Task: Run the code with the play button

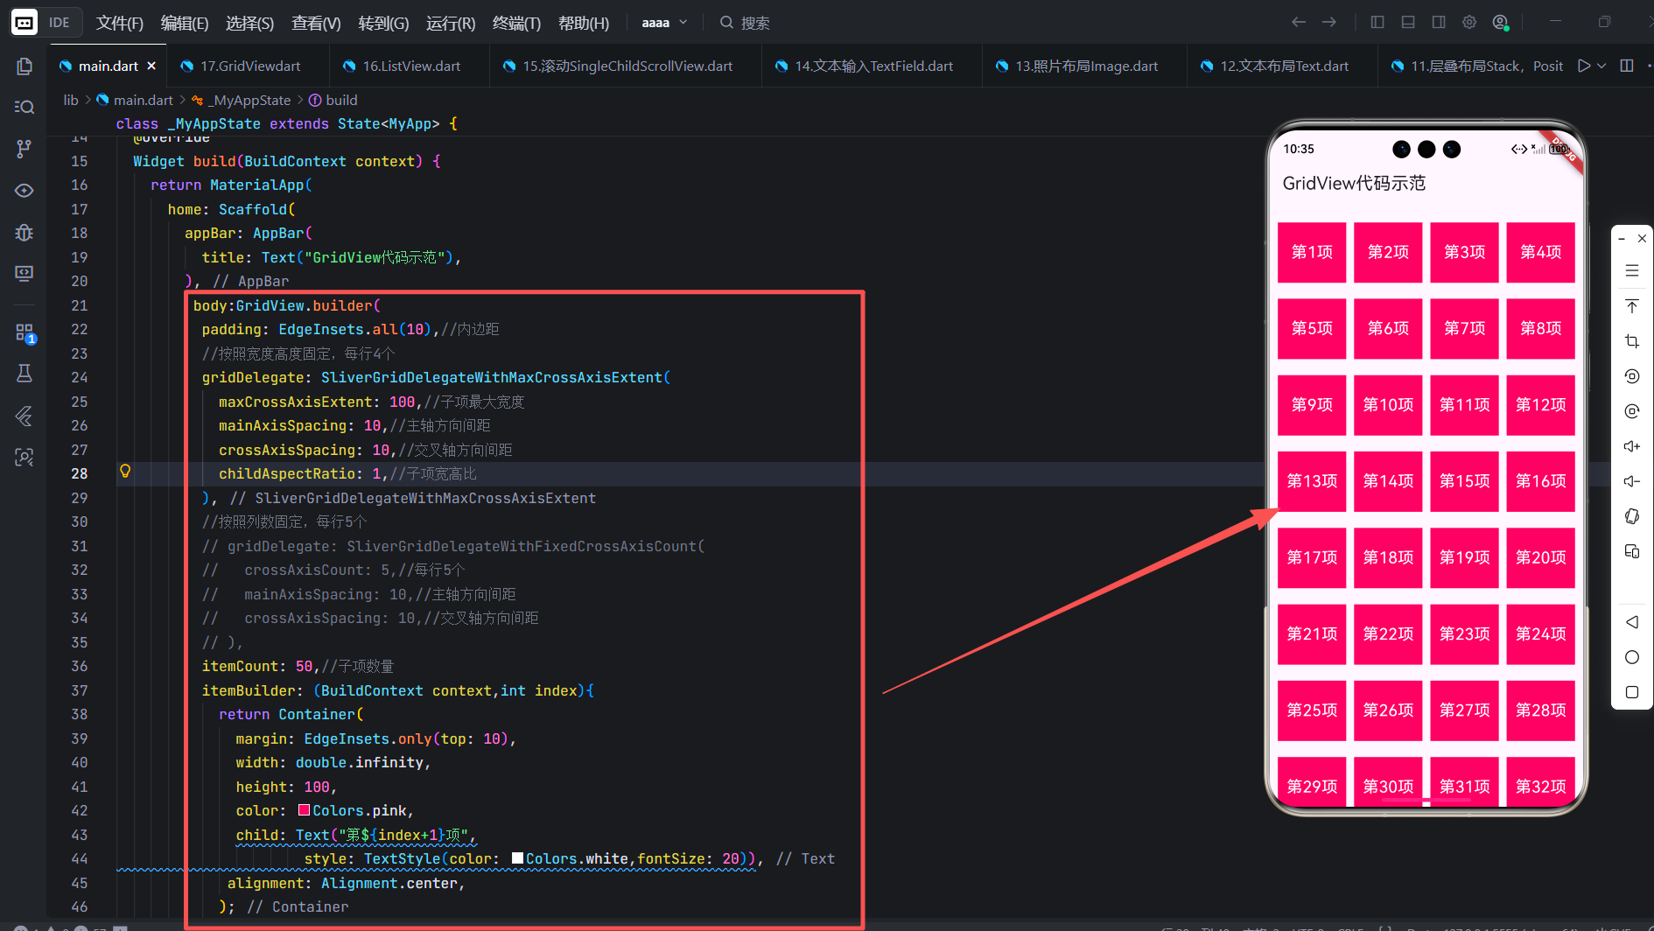Action: pyautogui.click(x=1583, y=66)
